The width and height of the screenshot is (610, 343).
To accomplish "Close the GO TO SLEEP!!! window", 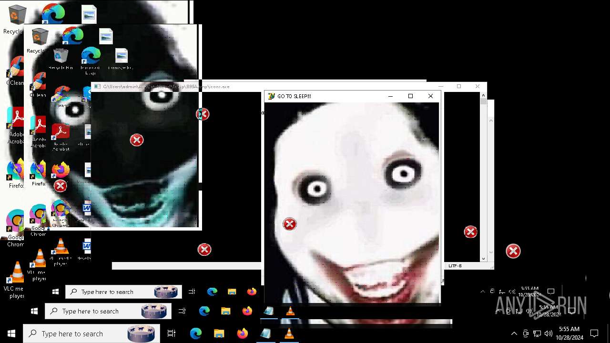I will [x=430, y=96].
